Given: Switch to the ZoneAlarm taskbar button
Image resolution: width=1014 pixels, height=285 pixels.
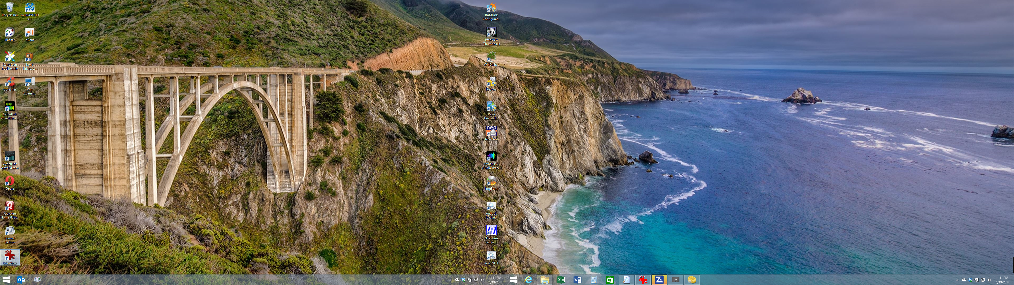Looking at the screenshot, I should [x=659, y=279].
